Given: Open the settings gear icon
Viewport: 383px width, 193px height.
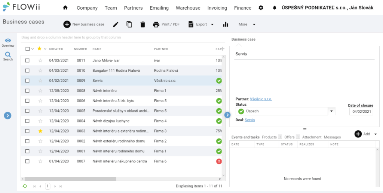Looking at the screenshot, I should click(261, 8).
